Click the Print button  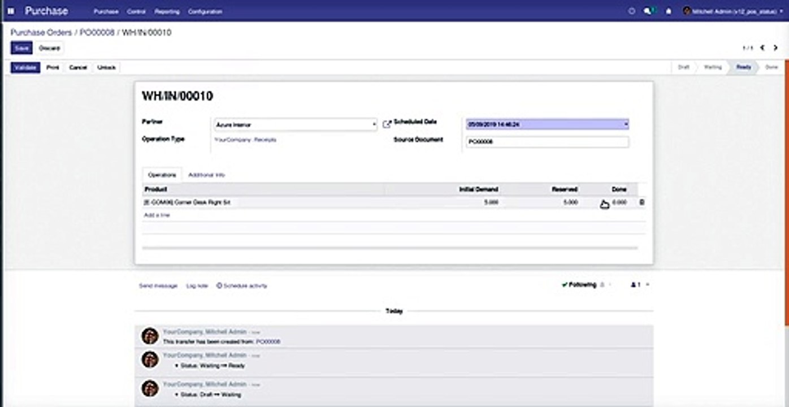pos(53,67)
